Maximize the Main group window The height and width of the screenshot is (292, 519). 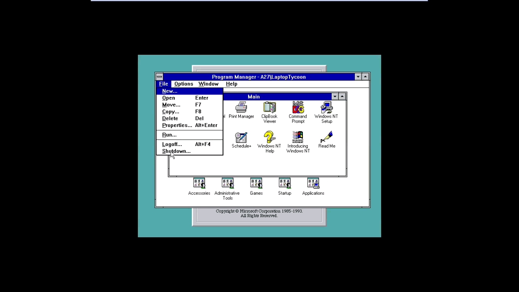click(x=342, y=97)
